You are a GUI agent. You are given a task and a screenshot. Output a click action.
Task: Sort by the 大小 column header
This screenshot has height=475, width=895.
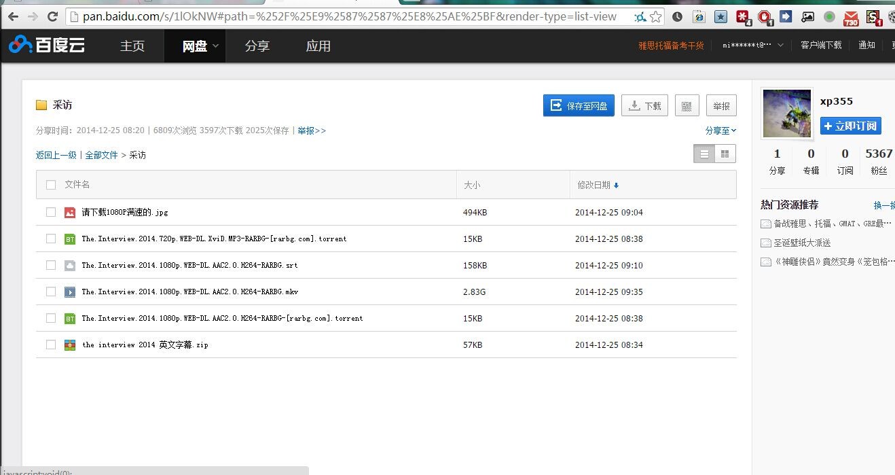(x=472, y=185)
